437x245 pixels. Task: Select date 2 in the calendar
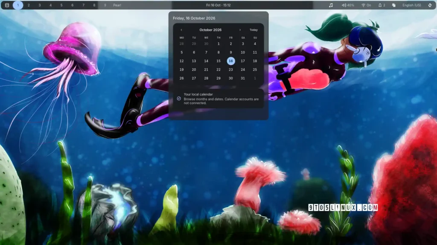(231, 44)
